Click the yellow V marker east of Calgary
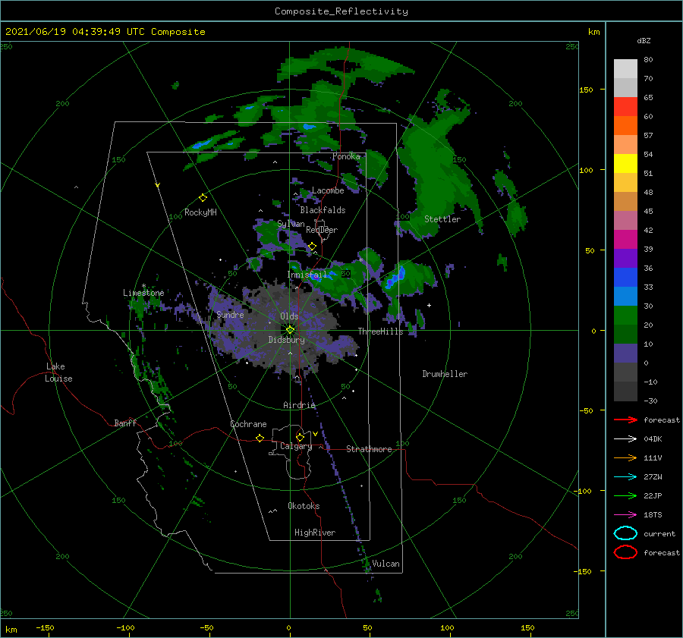683x638 pixels. click(x=315, y=434)
